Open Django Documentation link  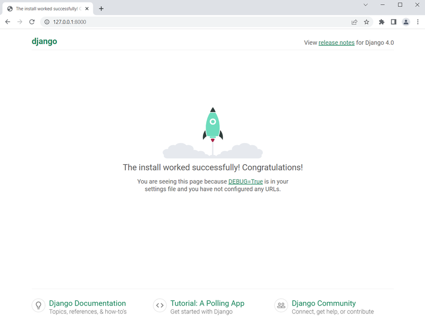pos(87,303)
